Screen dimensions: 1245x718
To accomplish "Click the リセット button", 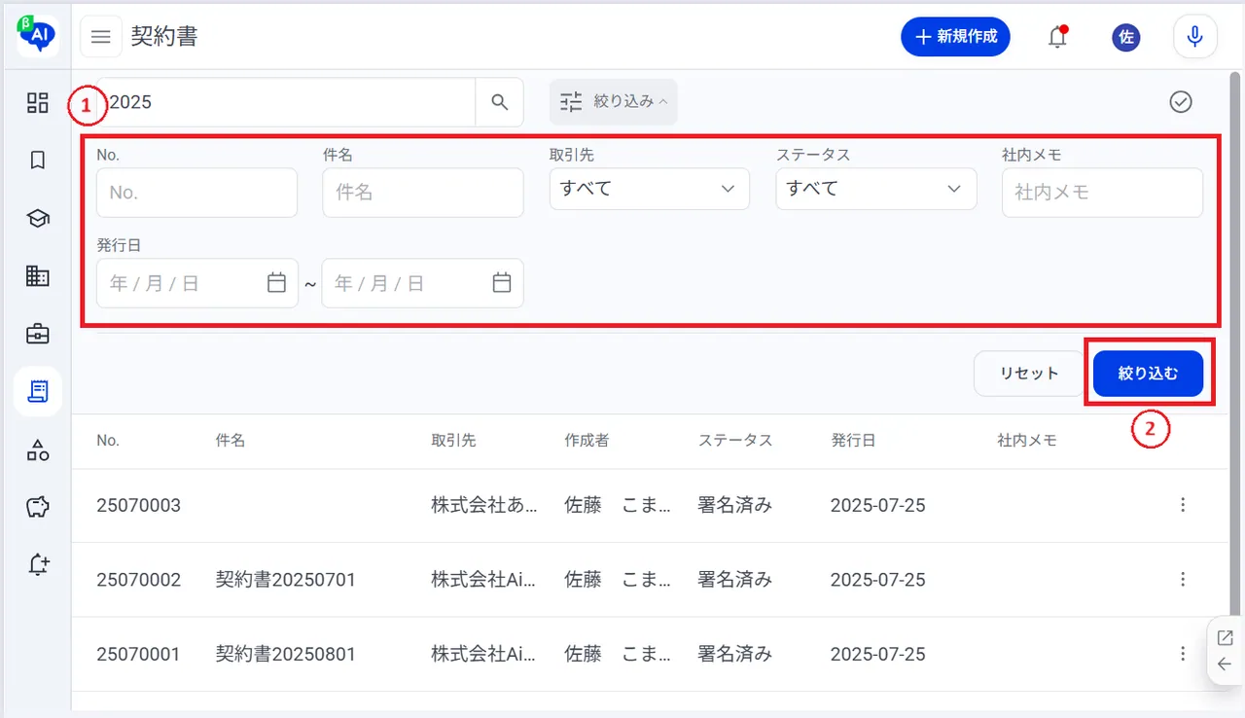I will (1029, 374).
